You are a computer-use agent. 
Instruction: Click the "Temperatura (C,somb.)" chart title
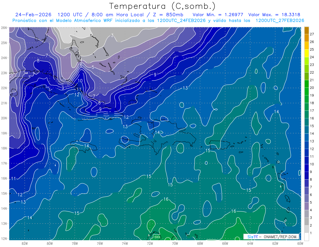162,6
